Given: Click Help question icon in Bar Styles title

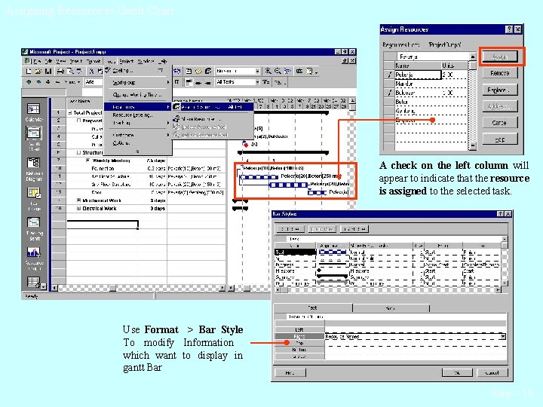Looking at the screenshot, I should click(x=501, y=214).
